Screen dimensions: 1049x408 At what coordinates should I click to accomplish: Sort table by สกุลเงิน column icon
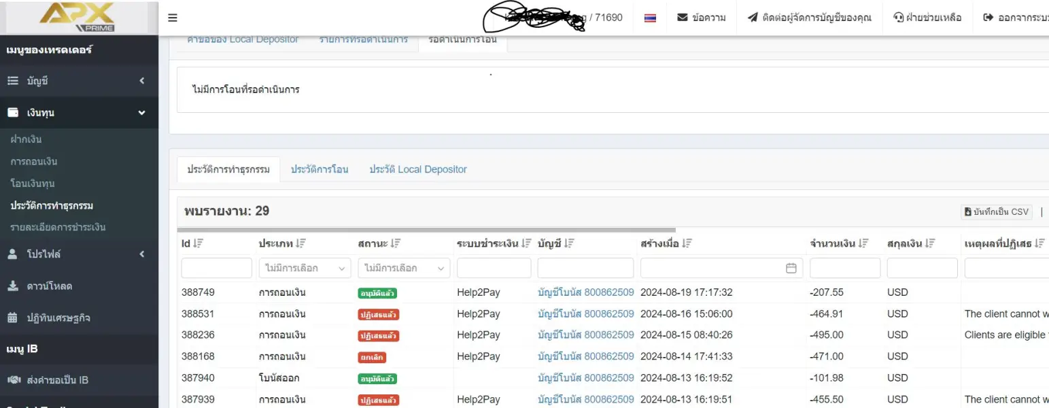(931, 243)
